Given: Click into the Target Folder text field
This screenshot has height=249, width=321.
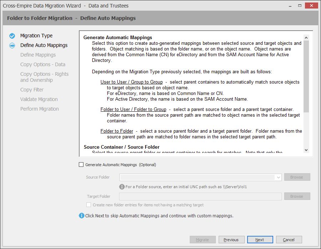Looking at the screenshot, I should [200, 196].
